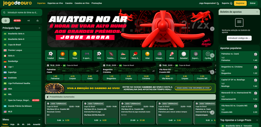Open Grande Prêmio De Mônaco
Screen dimensions: 261x127
click(22, 106)
